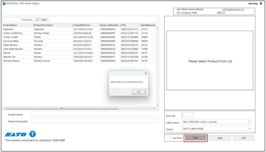Image resolution: width=266 pixels, height=152 pixels.
Task: Expand the Printer selection dropdown
Action: tap(216, 129)
